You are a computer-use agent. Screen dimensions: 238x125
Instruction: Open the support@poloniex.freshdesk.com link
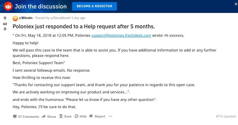pyautogui.click(x=121, y=36)
